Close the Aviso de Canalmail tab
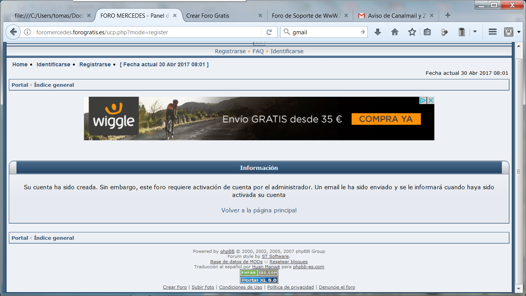The width and height of the screenshot is (526, 296). click(x=432, y=16)
